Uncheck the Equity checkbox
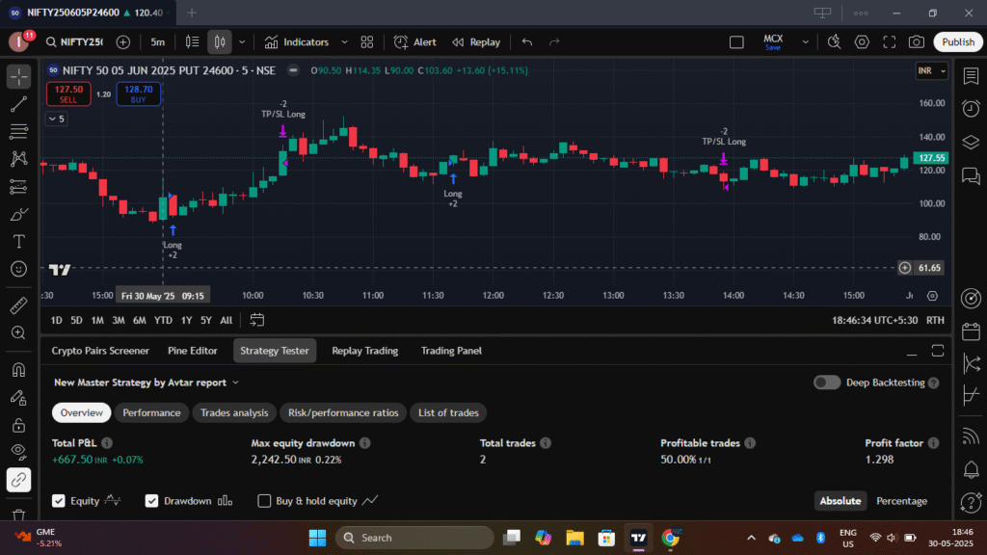This screenshot has height=555, width=987. pos(59,501)
